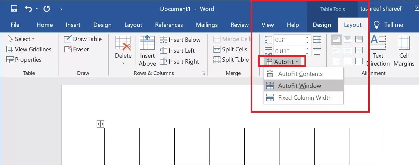Viewport: 419px width, 165px height.
Task: Select Align Bottom Center icon
Action: coord(348,61)
